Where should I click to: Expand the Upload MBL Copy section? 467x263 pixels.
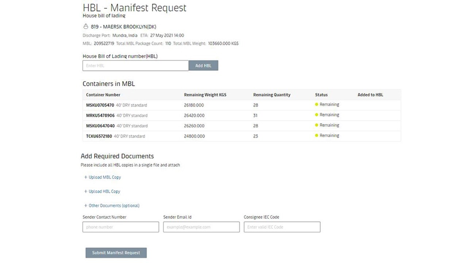click(x=105, y=177)
